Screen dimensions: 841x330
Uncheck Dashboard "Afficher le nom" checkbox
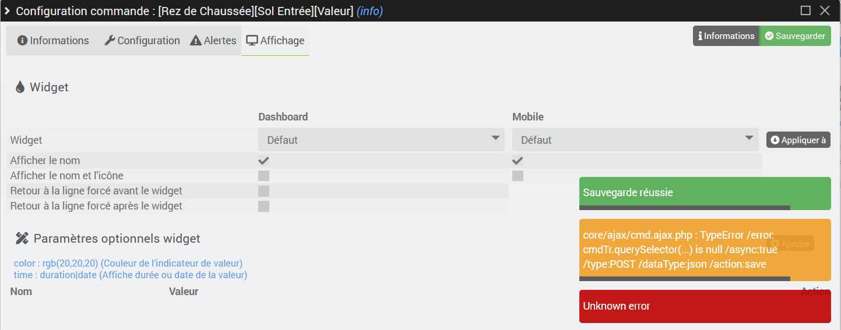tap(264, 161)
